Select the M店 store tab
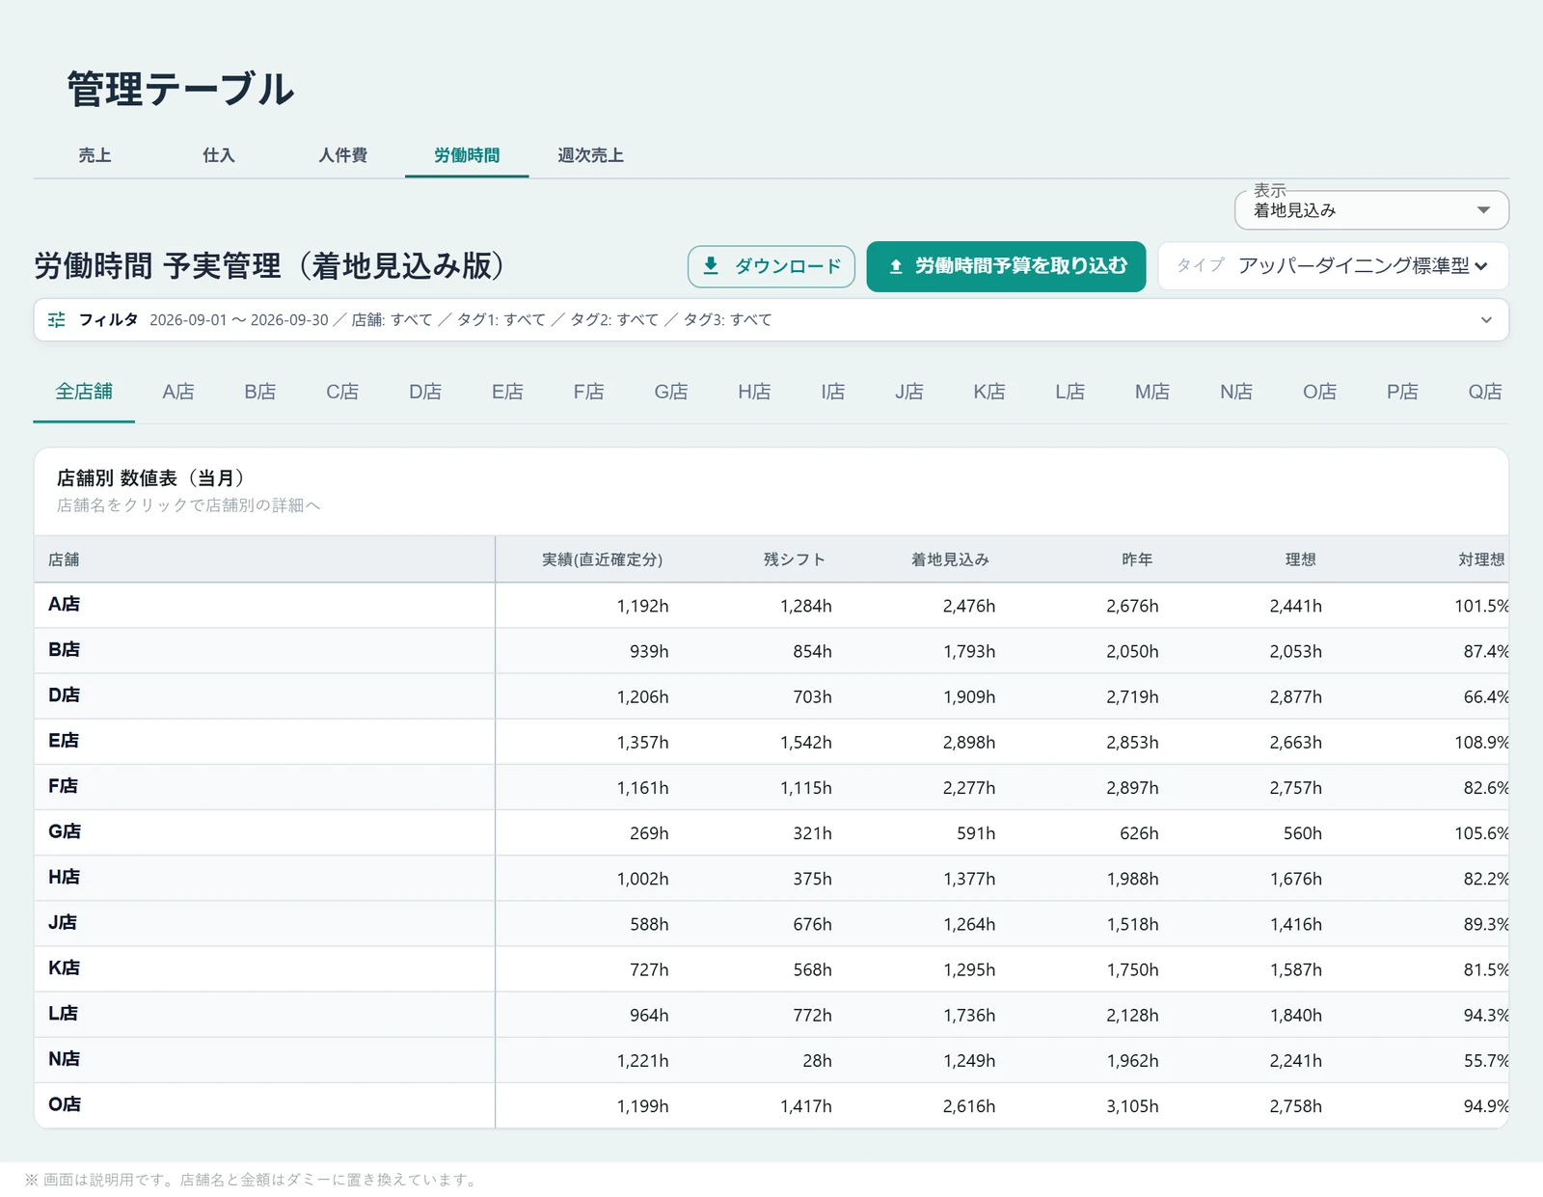 pyautogui.click(x=1152, y=392)
